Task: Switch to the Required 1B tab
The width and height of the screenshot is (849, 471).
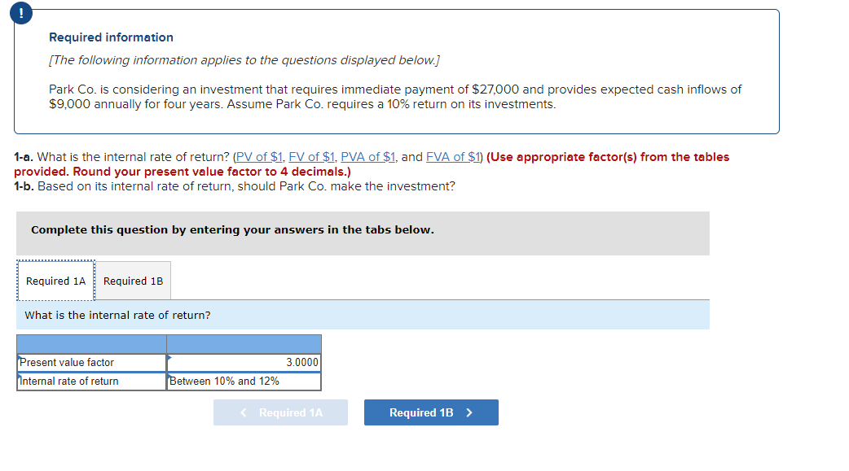Action: tap(133, 280)
